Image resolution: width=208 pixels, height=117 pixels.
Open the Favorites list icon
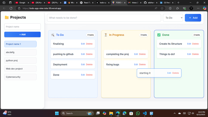point(178,8)
